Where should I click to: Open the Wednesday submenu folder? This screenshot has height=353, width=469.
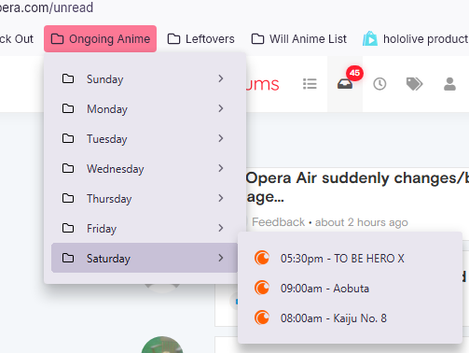tap(145, 168)
